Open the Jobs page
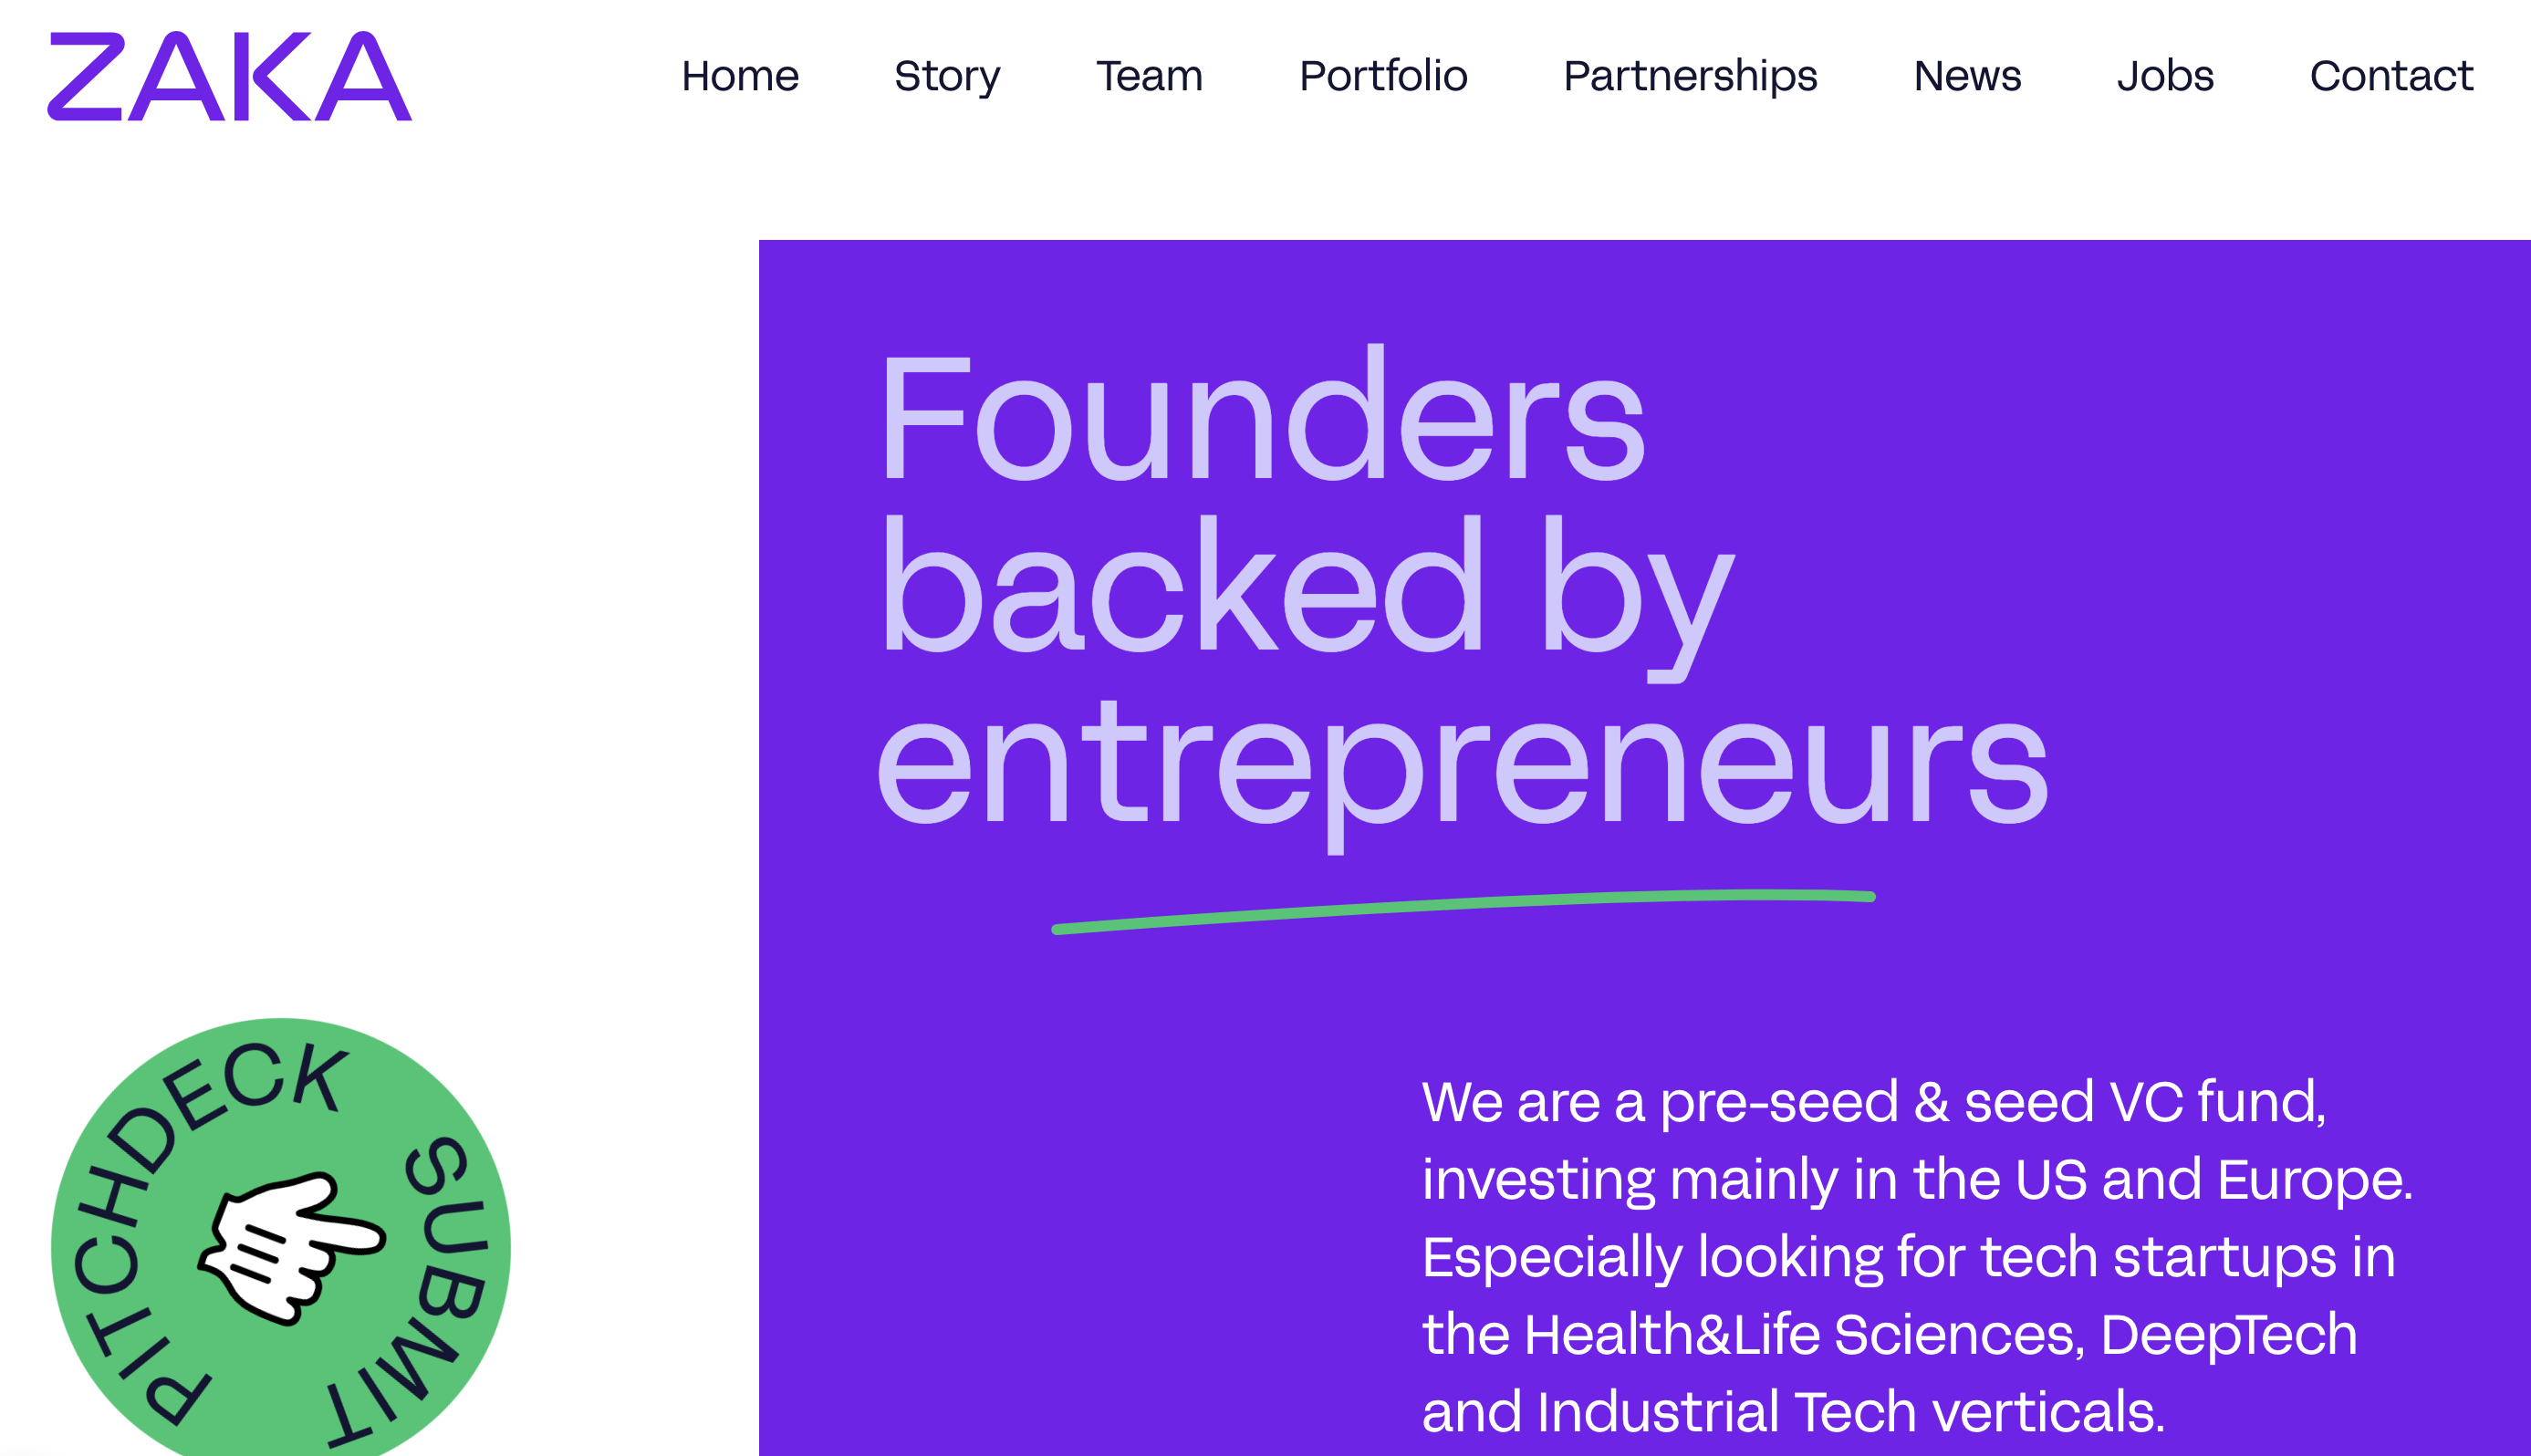The width and height of the screenshot is (2531, 1456). tap(2165, 76)
